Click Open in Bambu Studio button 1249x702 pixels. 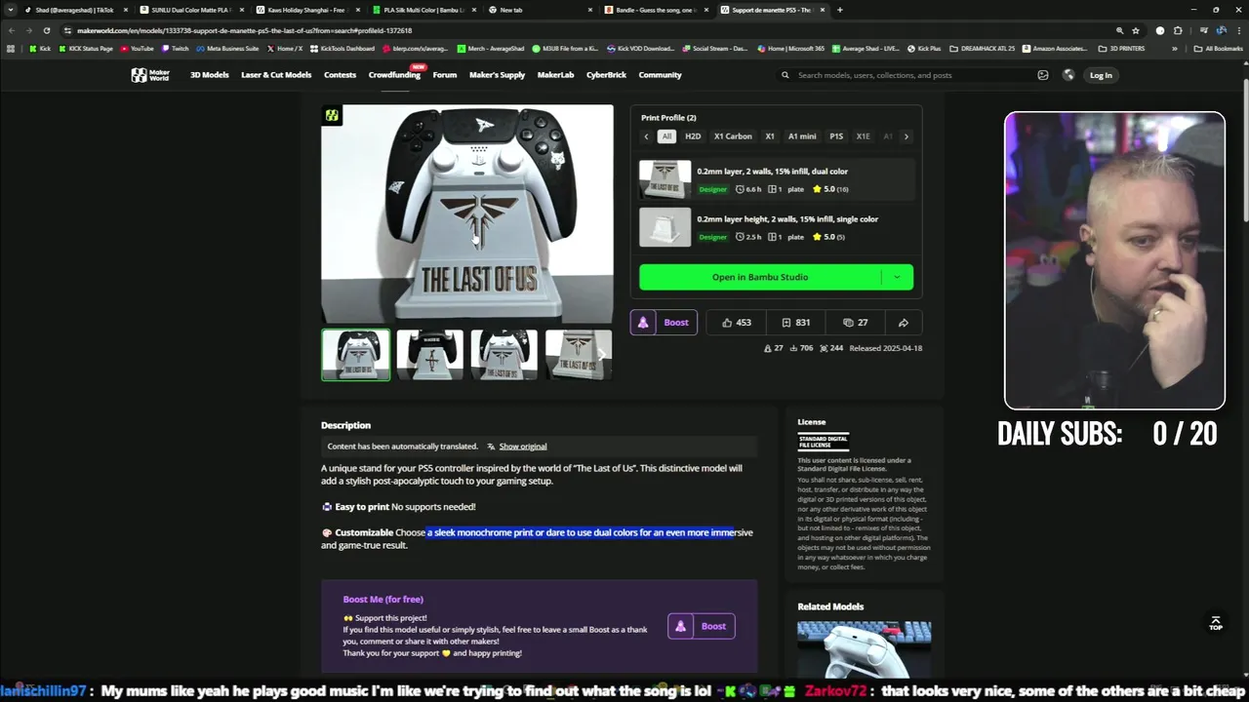760,277
